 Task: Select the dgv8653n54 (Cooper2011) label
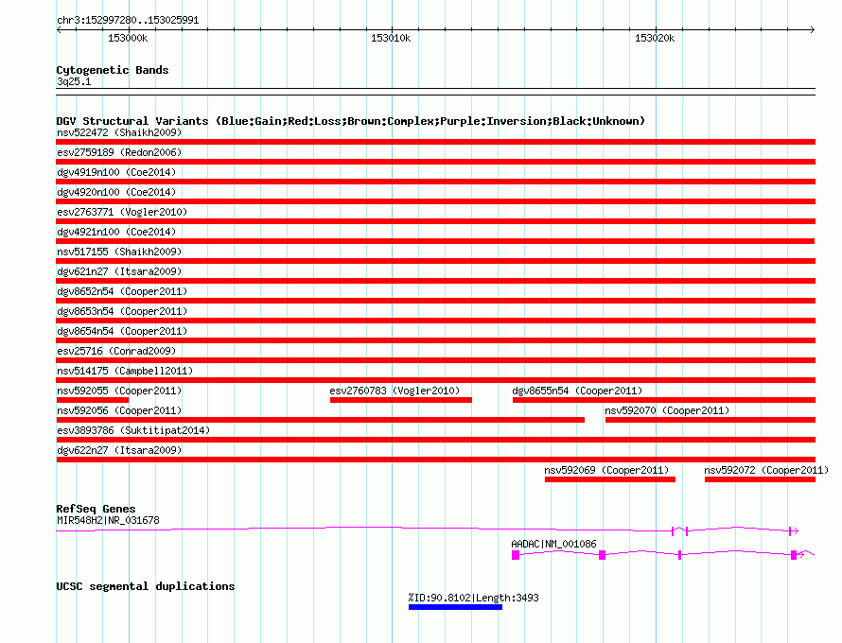(122, 311)
